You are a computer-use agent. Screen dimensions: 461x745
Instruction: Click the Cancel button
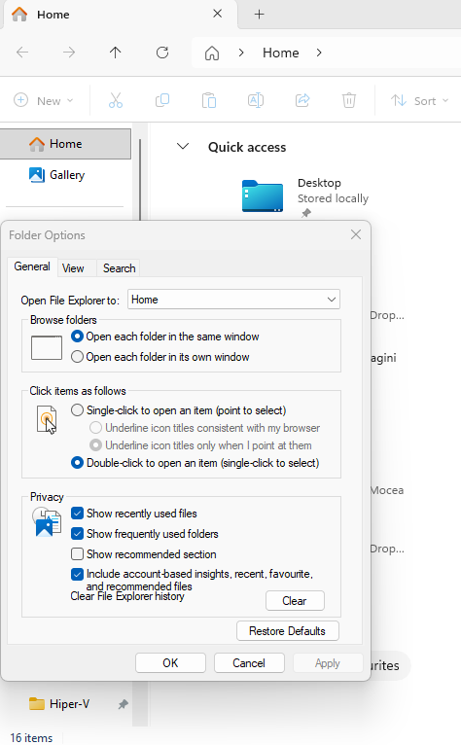click(x=249, y=662)
